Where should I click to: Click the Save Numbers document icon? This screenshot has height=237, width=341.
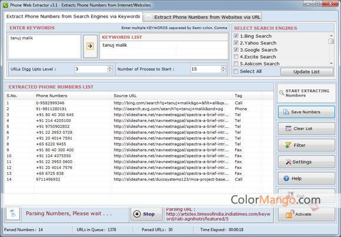coord(286,112)
